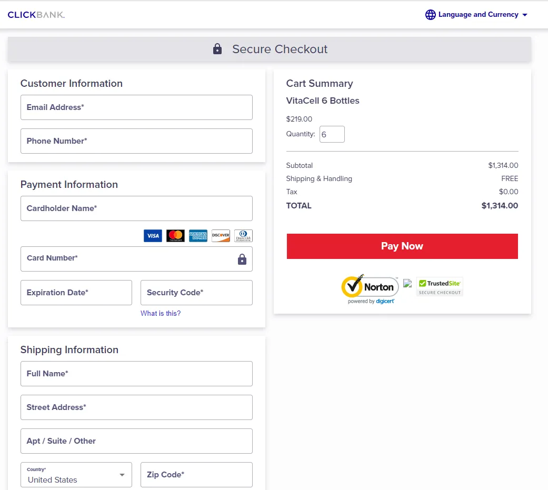Click the Discover card icon
This screenshot has width=548, height=490.
[x=221, y=236]
